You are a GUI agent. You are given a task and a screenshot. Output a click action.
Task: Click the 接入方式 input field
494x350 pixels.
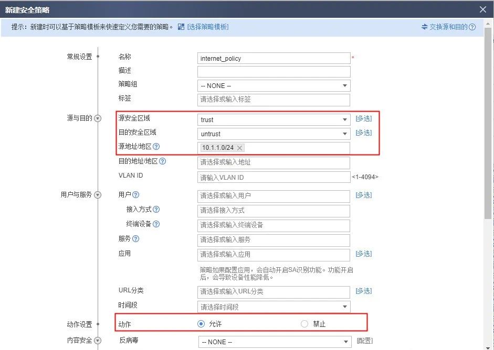(274, 211)
